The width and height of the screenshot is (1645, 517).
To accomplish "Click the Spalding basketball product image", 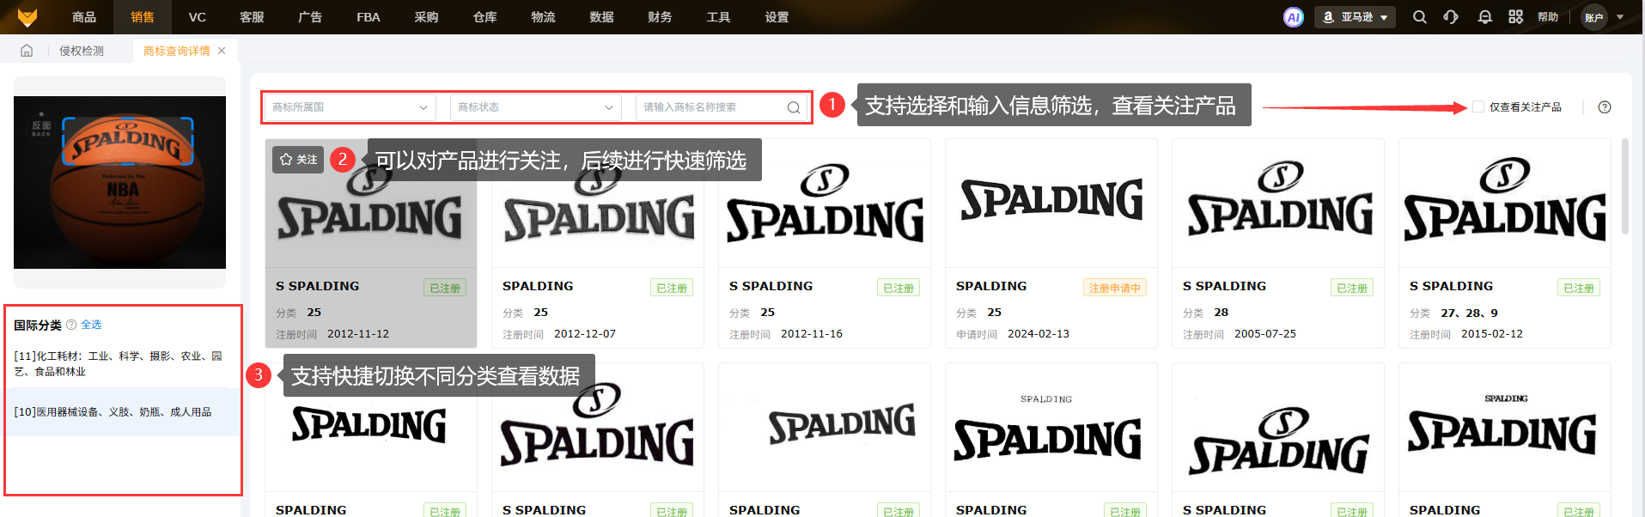I will coord(119,182).
